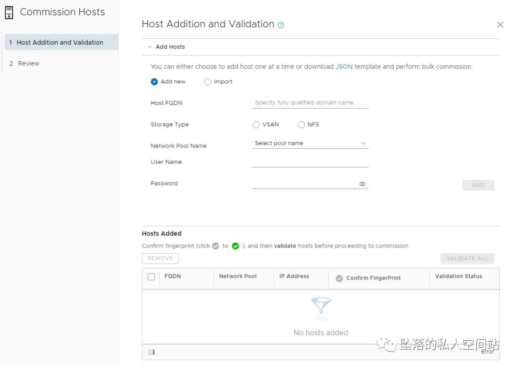Click the green confirmed fingerprint check icon
Screen dimensions: 516x367
[x=235, y=246]
